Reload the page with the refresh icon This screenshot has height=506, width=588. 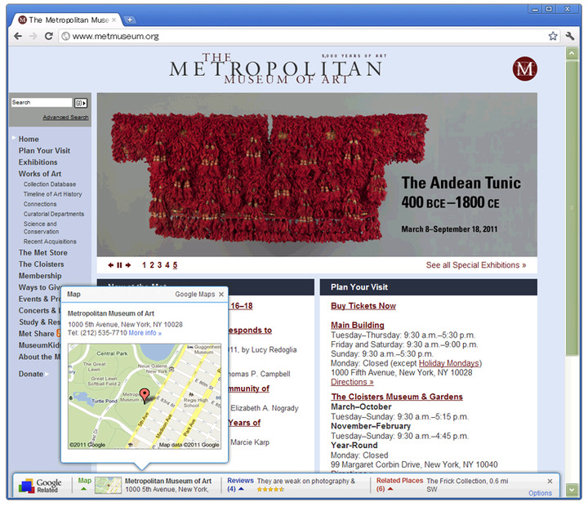click(49, 36)
